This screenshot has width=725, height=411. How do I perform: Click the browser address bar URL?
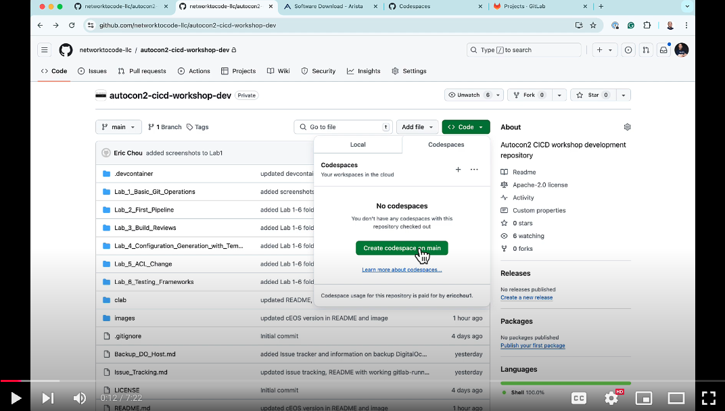pos(187,26)
